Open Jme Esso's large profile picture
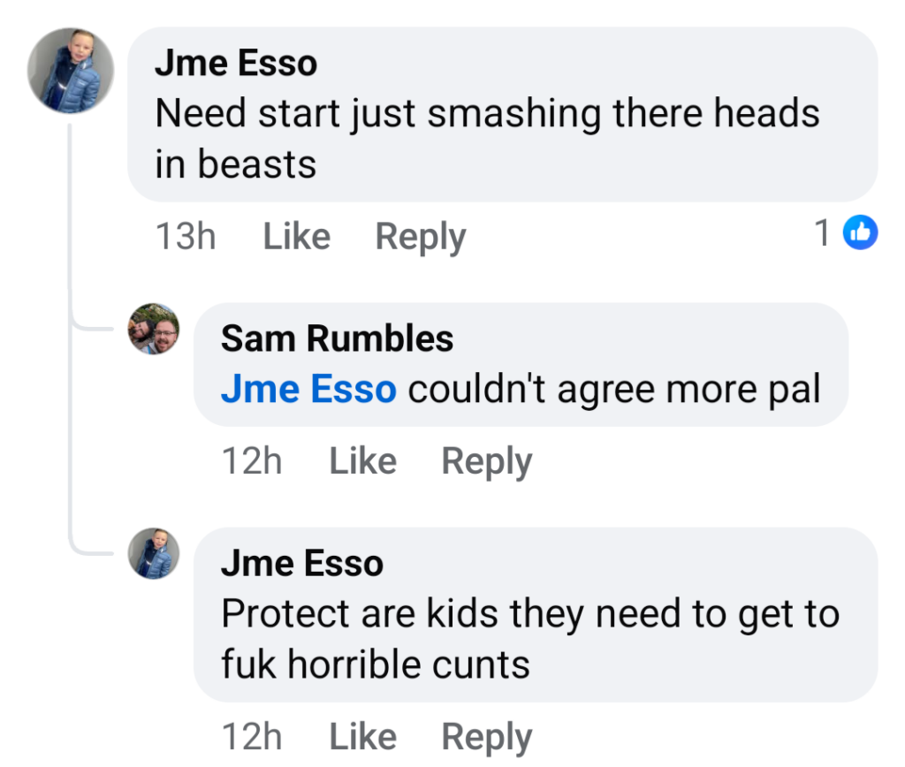Screen dimensions: 905x767 coord(71,71)
